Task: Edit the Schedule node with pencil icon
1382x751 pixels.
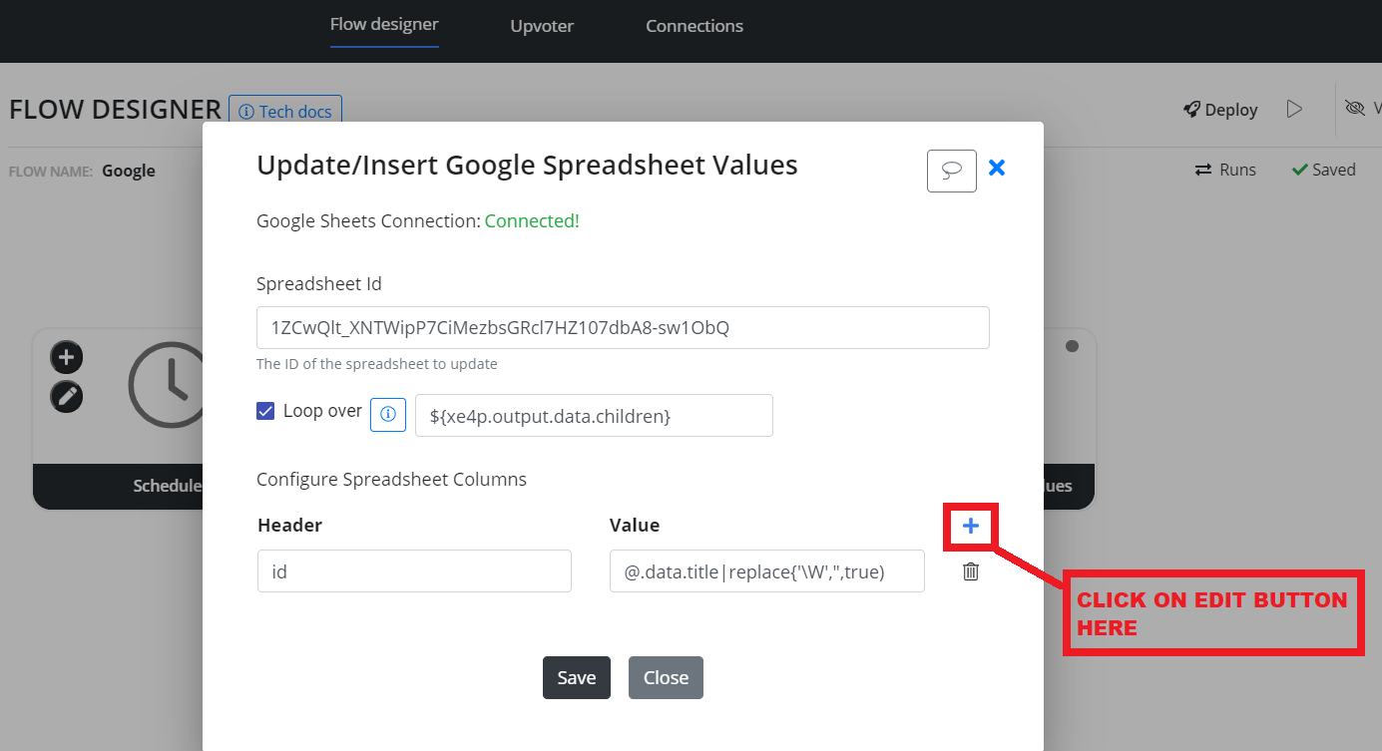Action: coord(67,396)
